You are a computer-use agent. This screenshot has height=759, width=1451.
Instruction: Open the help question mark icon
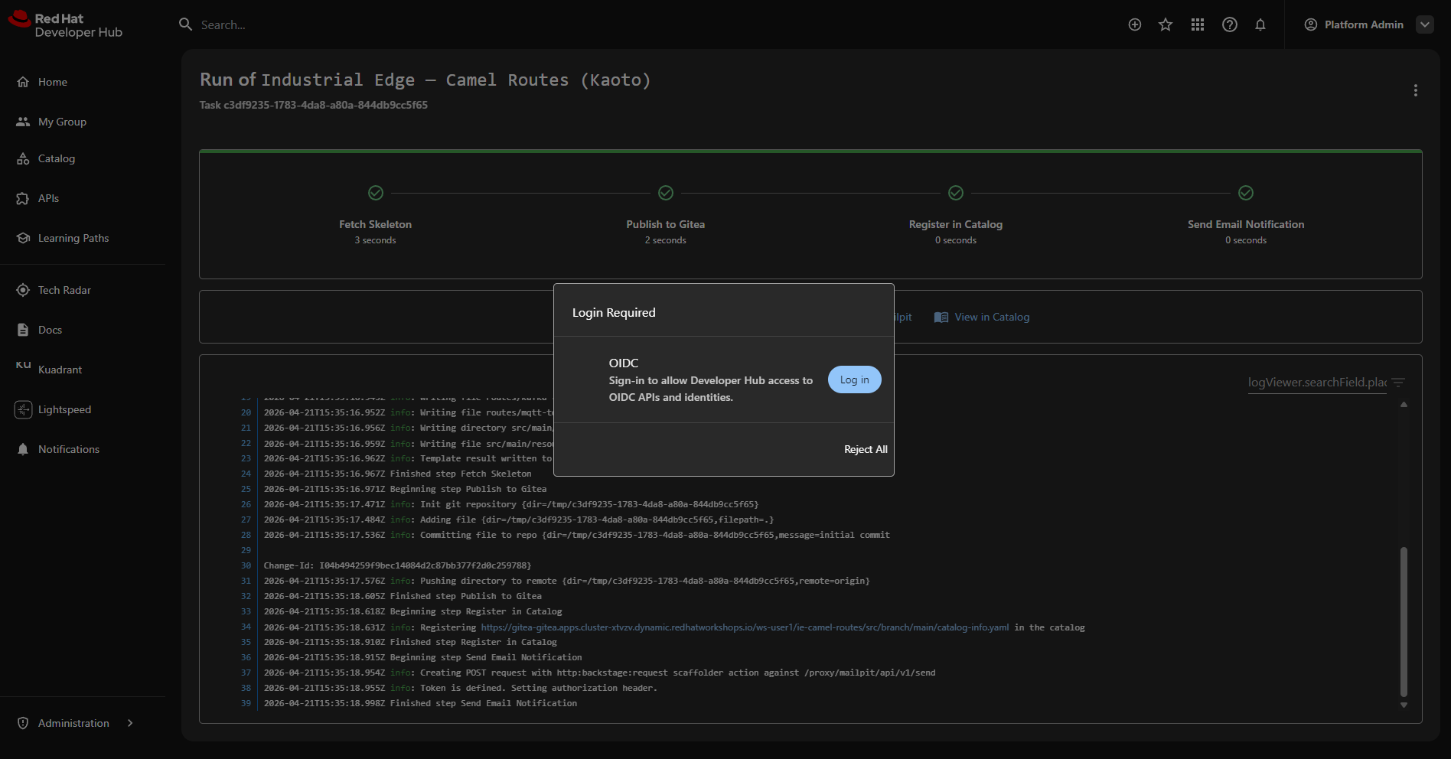pyautogui.click(x=1230, y=24)
